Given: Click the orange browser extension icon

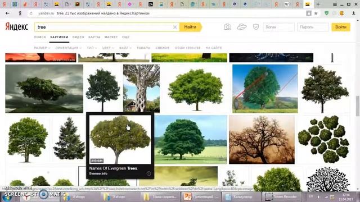Looking at the screenshot, I should pyautogui.click(x=342, y=13).
